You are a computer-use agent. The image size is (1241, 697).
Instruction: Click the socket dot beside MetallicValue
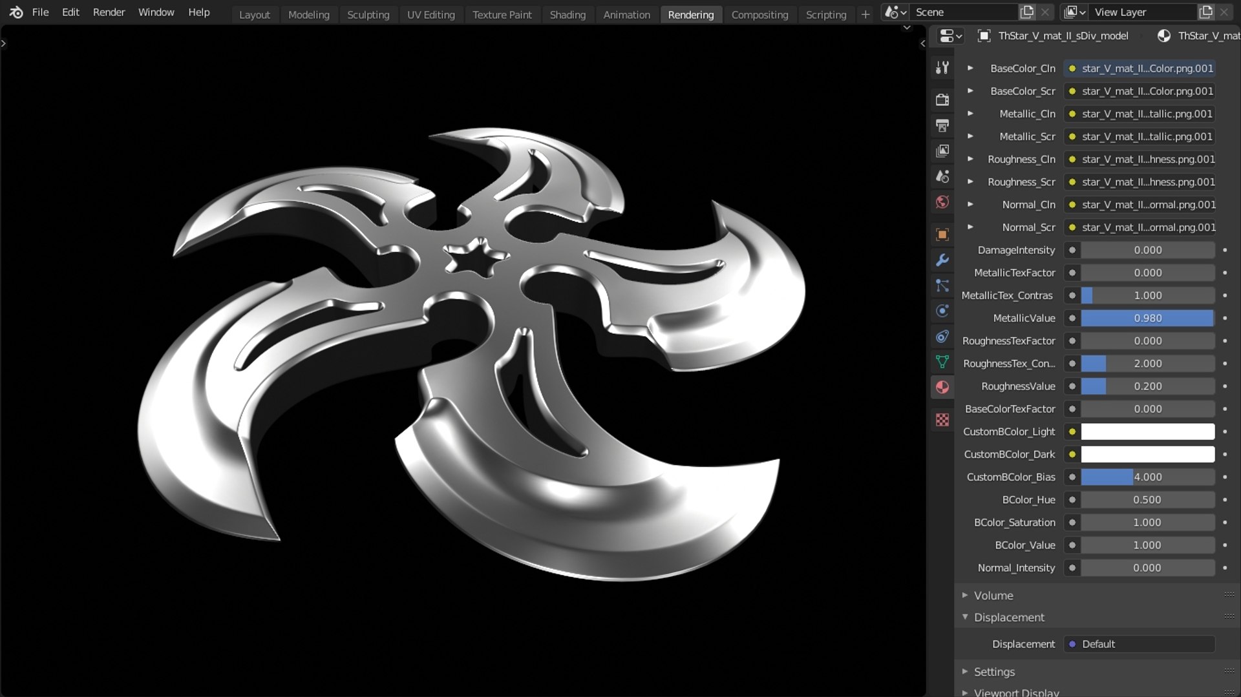point(1072,318)
